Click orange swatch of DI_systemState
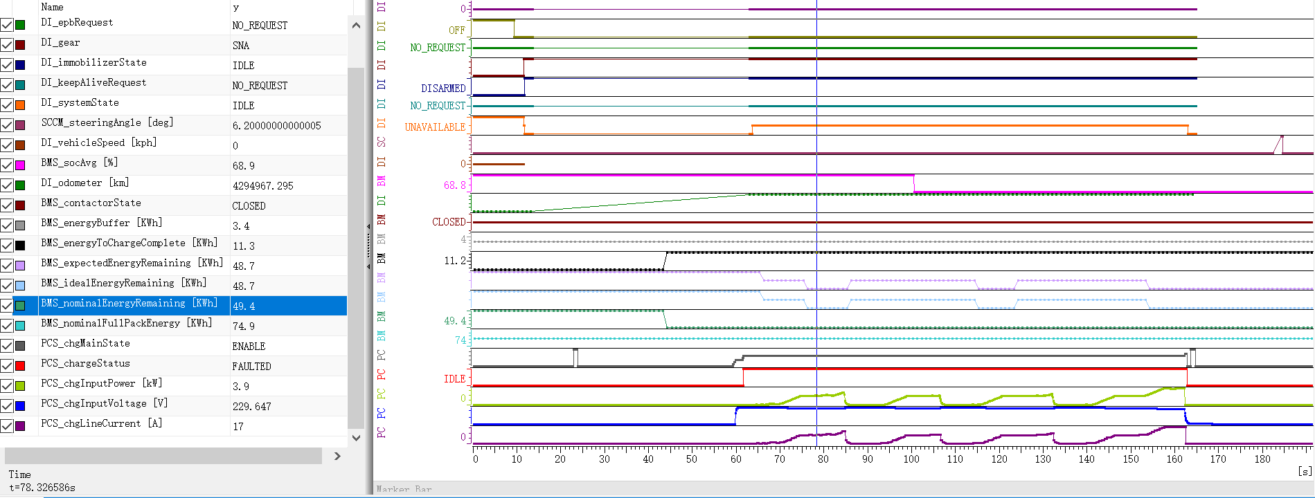Screen dimensions: 1315x498 pos(20,105)
